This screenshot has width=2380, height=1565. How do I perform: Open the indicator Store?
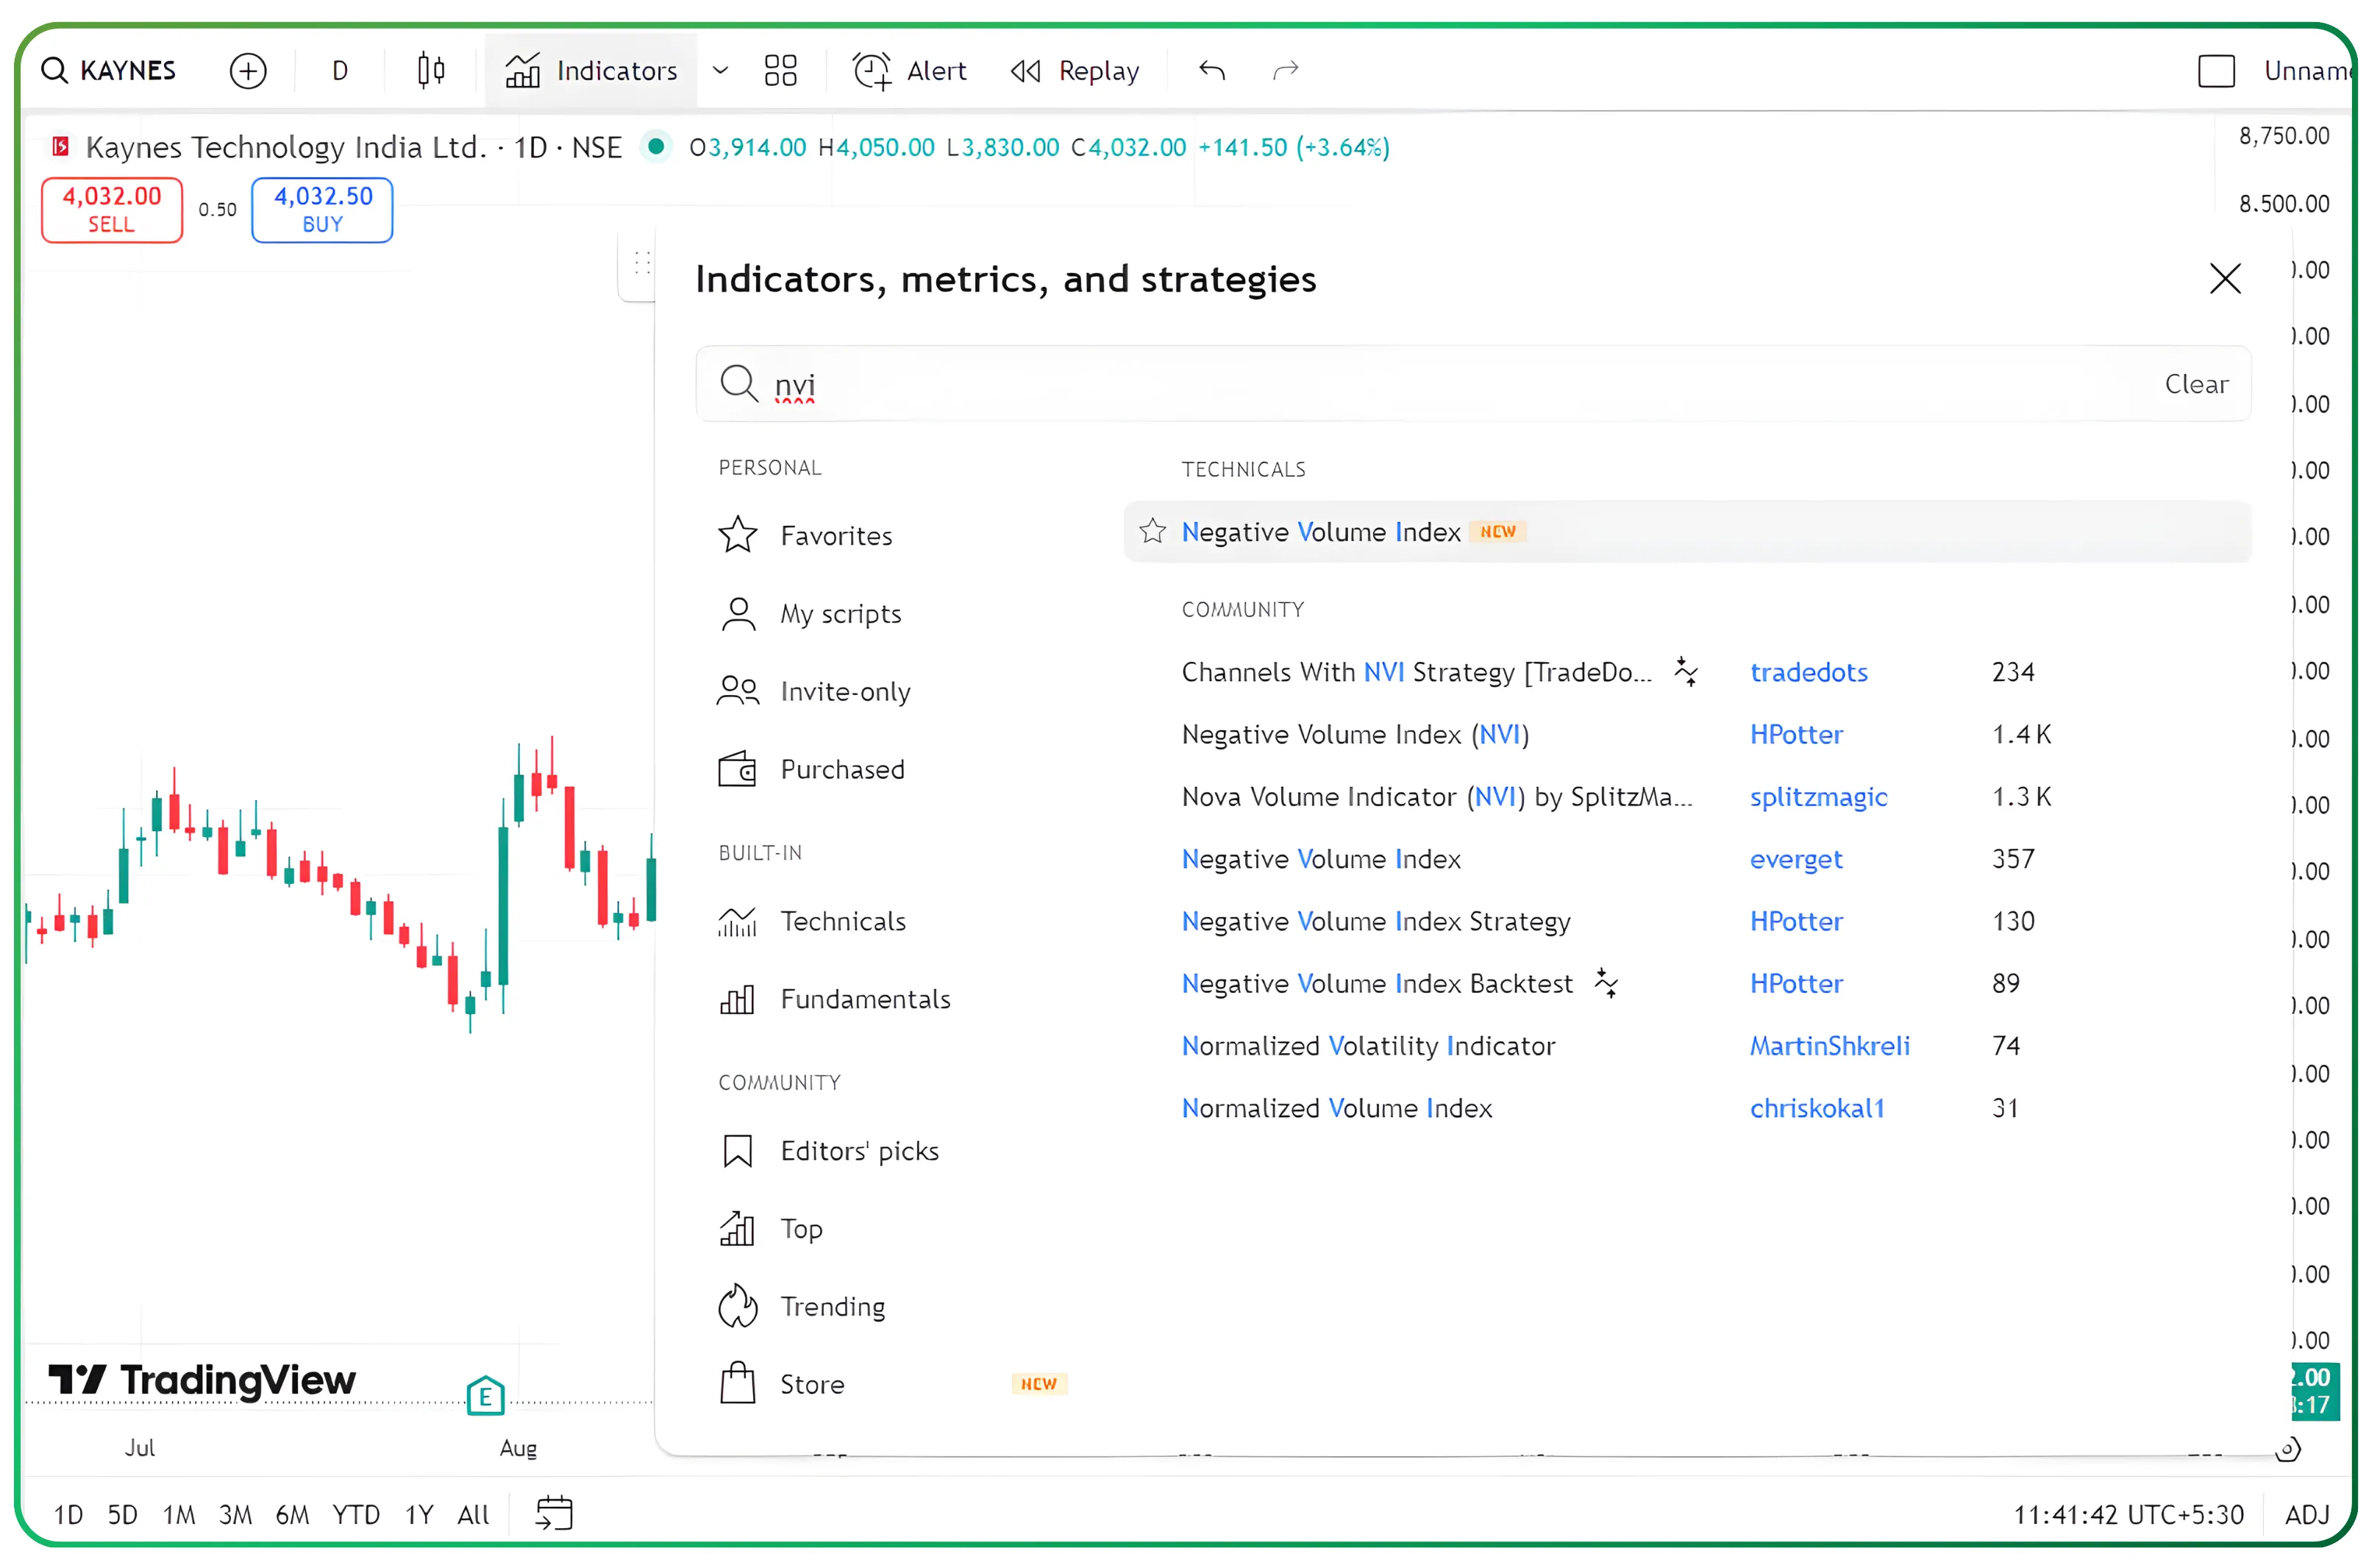click(811, 1384)
